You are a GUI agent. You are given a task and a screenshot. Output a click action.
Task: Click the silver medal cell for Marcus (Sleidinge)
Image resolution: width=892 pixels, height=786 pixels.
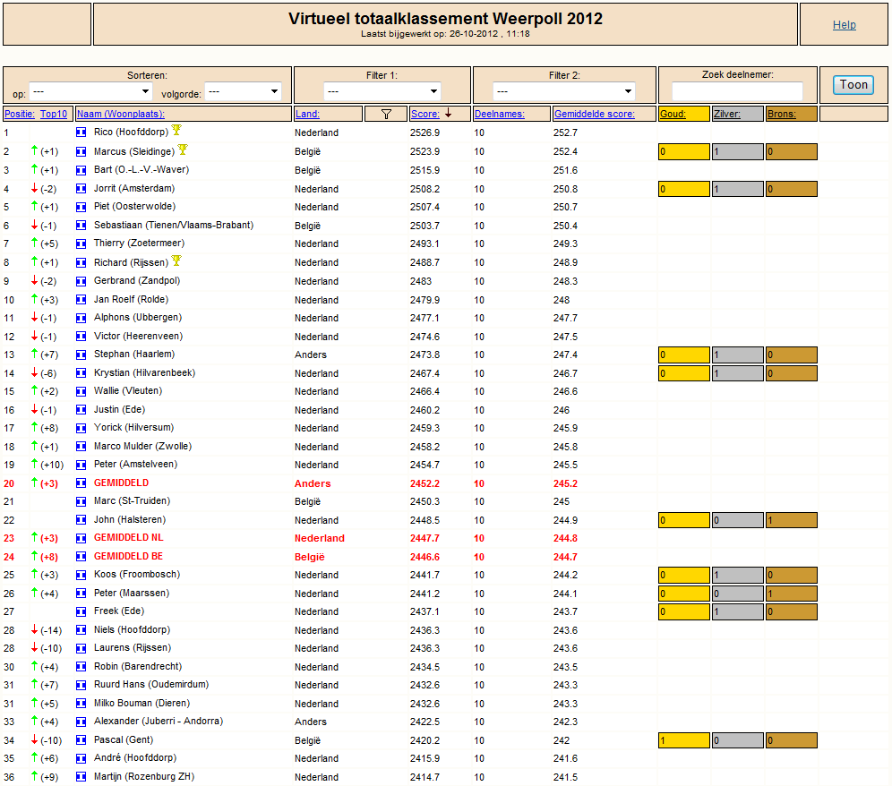pos(738,152)
